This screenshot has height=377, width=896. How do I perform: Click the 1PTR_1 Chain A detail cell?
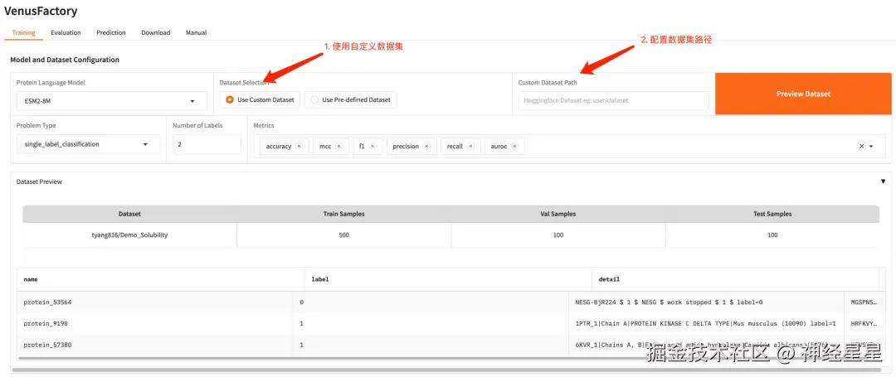coord(706,323)
